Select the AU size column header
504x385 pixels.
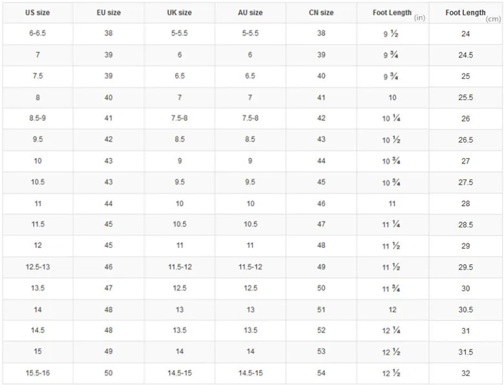pyautogui.click(x=250, y=13)
